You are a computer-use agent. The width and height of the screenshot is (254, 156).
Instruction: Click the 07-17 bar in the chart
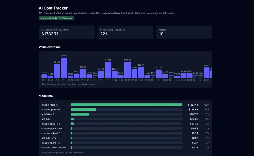(83, 74)
